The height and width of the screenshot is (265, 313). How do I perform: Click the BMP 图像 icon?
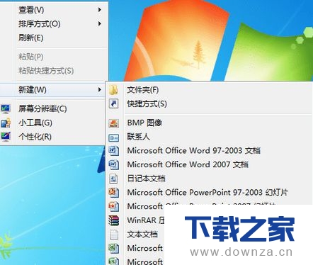pyautogui.click(x=113, y=123)
